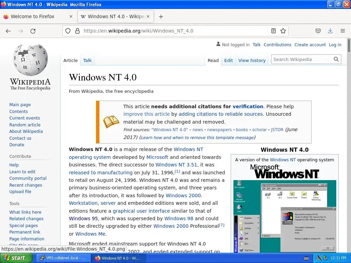Click the taskbar clock showing 12:31 PM
Viewport: 351px width, 263px height.
pyautogui.click(x=338, y=258)
